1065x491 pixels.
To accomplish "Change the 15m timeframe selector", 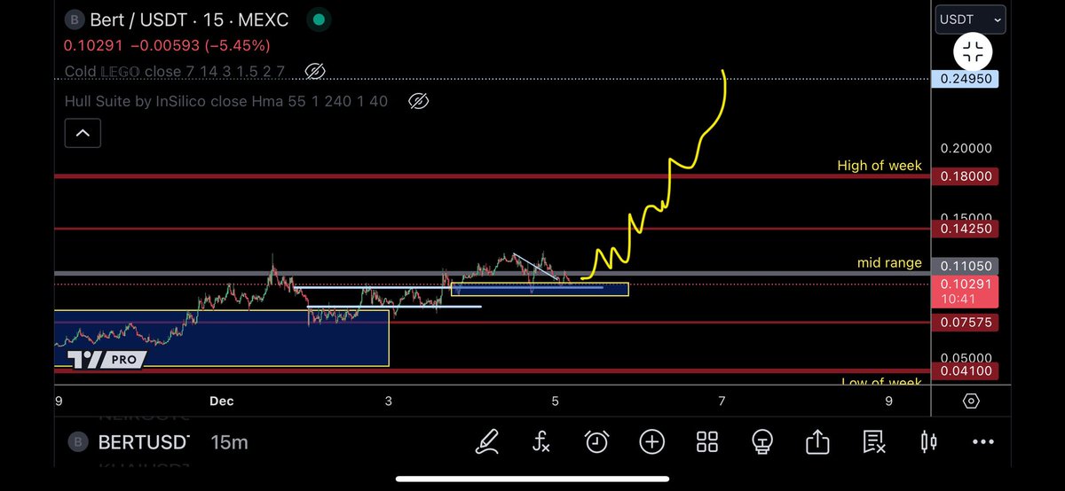I will coord(229,441).
